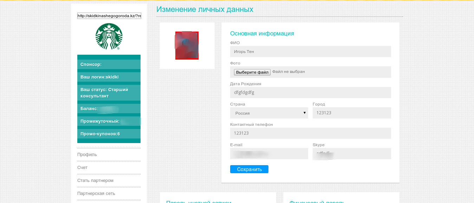The height and width of the screenshot is (203, 474).
Task: Click the Промежуточный: row
Action: point(109,121)
